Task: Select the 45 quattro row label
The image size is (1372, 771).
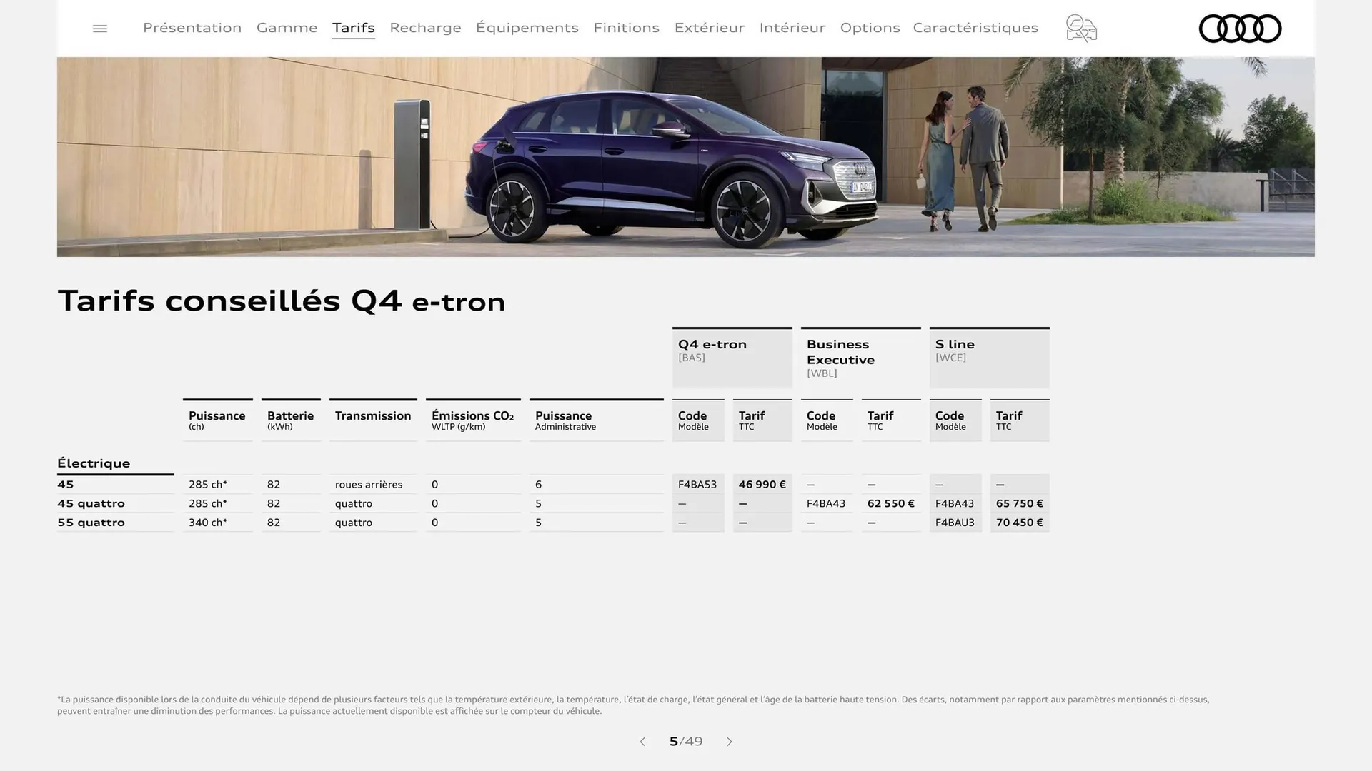Action: click(x=91, y=503)
